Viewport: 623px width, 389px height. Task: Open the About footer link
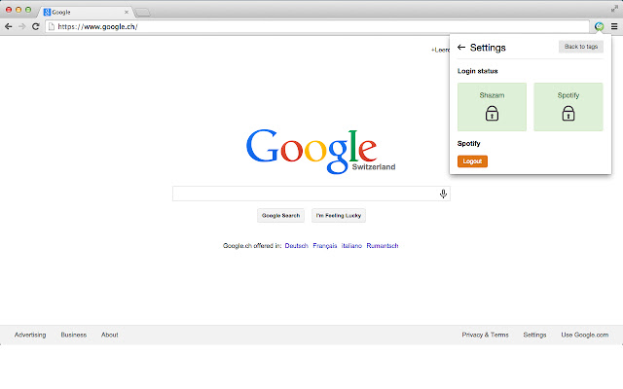110,335
